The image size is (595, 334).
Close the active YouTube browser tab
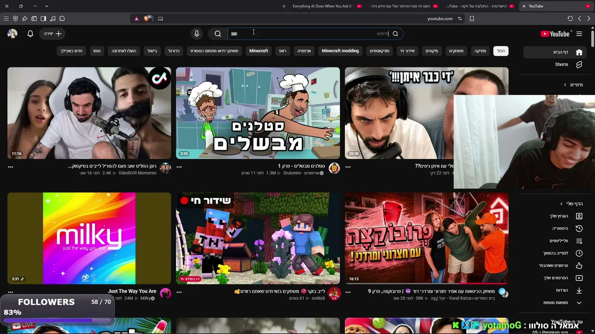coord(524,6)
